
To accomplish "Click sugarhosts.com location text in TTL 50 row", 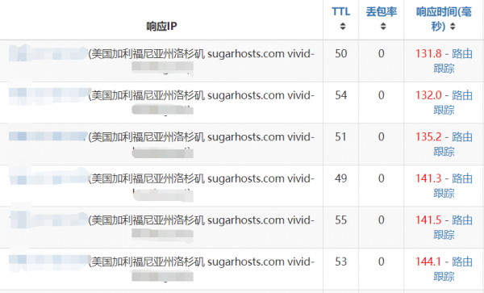I will point(202,54).
